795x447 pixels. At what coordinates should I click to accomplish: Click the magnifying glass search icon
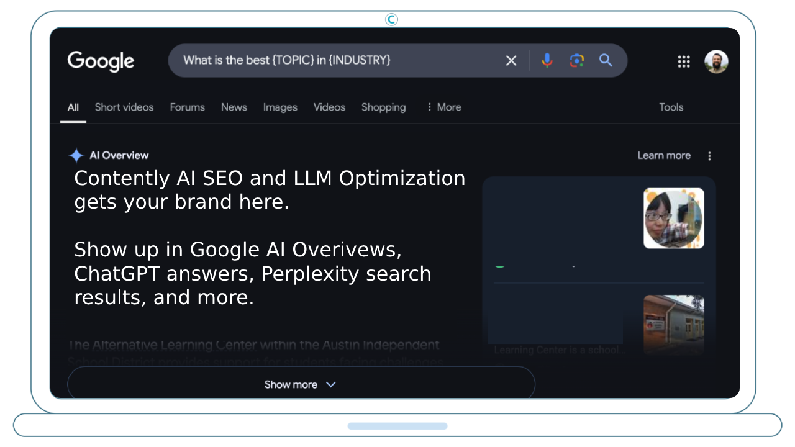(606, 60)
